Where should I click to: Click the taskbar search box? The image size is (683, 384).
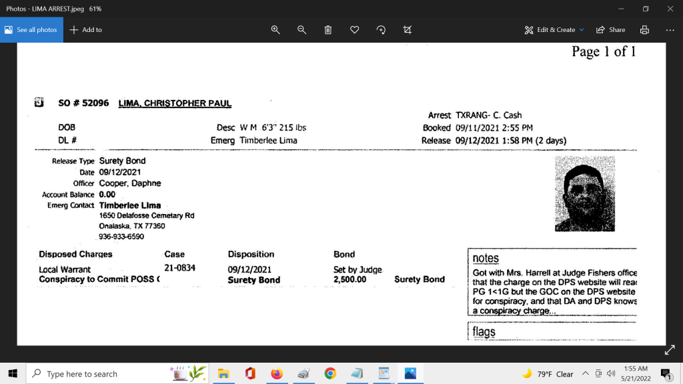pyautogui.click(x=117, y=373)
